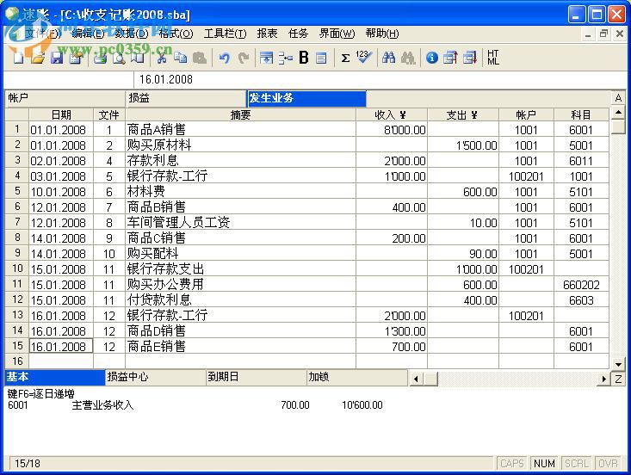Click horizontal scrollbar right arrow
This screenshot has height=475, width=631.
pyautogui.click(x=603, y=379)
